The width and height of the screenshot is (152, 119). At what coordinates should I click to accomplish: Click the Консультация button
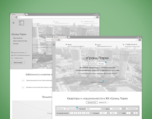click(x=18, y=63)
